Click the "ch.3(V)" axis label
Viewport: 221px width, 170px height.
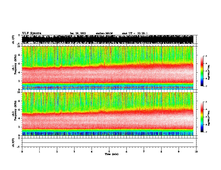click(13, 142)
